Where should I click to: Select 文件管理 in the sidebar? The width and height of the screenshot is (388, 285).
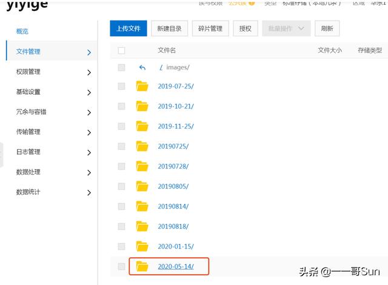[x=28, y=52]
